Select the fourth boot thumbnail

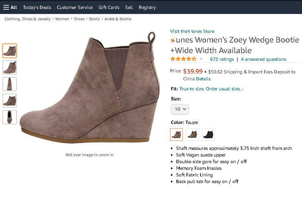(x=10, y=100)
